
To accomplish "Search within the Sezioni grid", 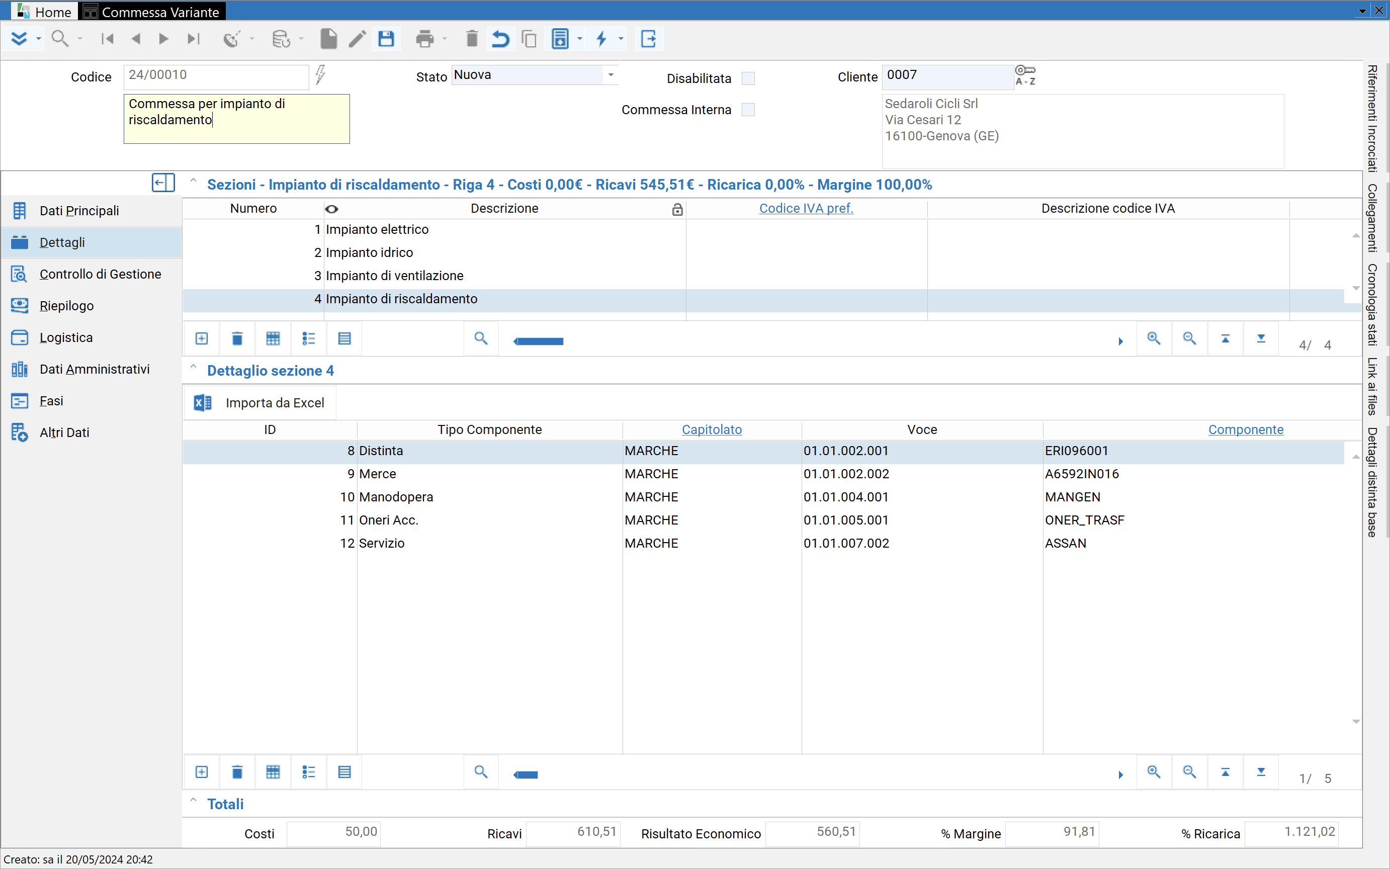I will click(x=481, y=338).
